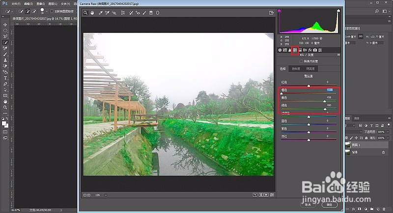Select the Move tool in Photoshop toolbox
This screenshot has width=393, height=213.
point(5,25)
